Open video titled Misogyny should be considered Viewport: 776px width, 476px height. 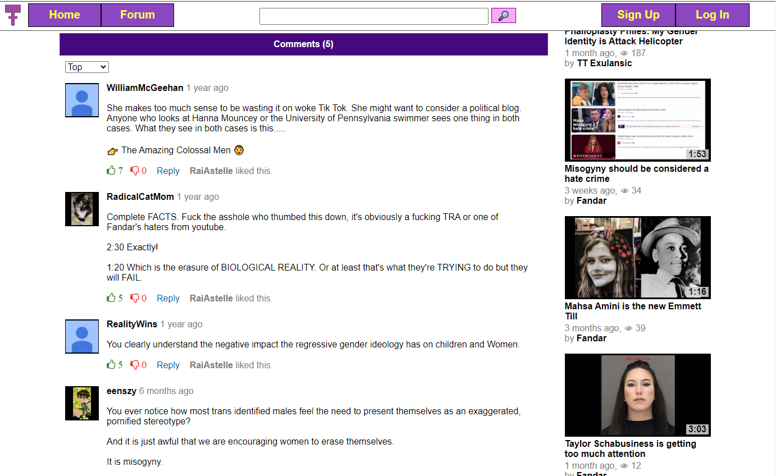pos(636,173)
